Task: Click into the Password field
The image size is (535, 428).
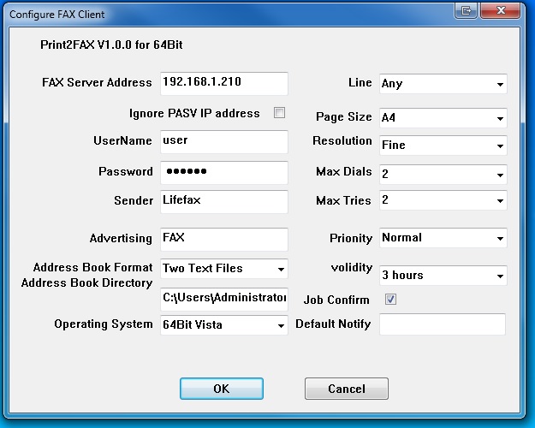Action: coord(224,173)
